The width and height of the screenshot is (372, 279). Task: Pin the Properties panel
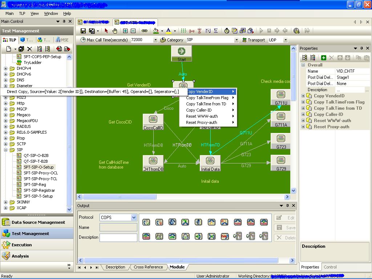(361, 48)
